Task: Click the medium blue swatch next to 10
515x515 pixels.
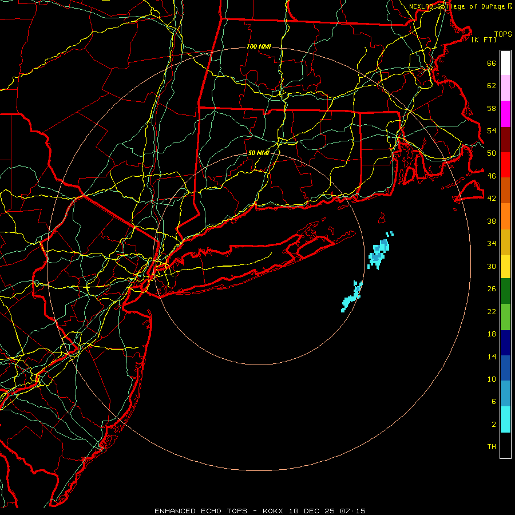Action: click(505, 368)
